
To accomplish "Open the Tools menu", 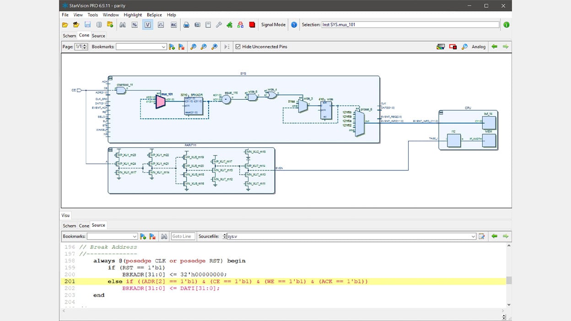I will (x=93, y=15).
